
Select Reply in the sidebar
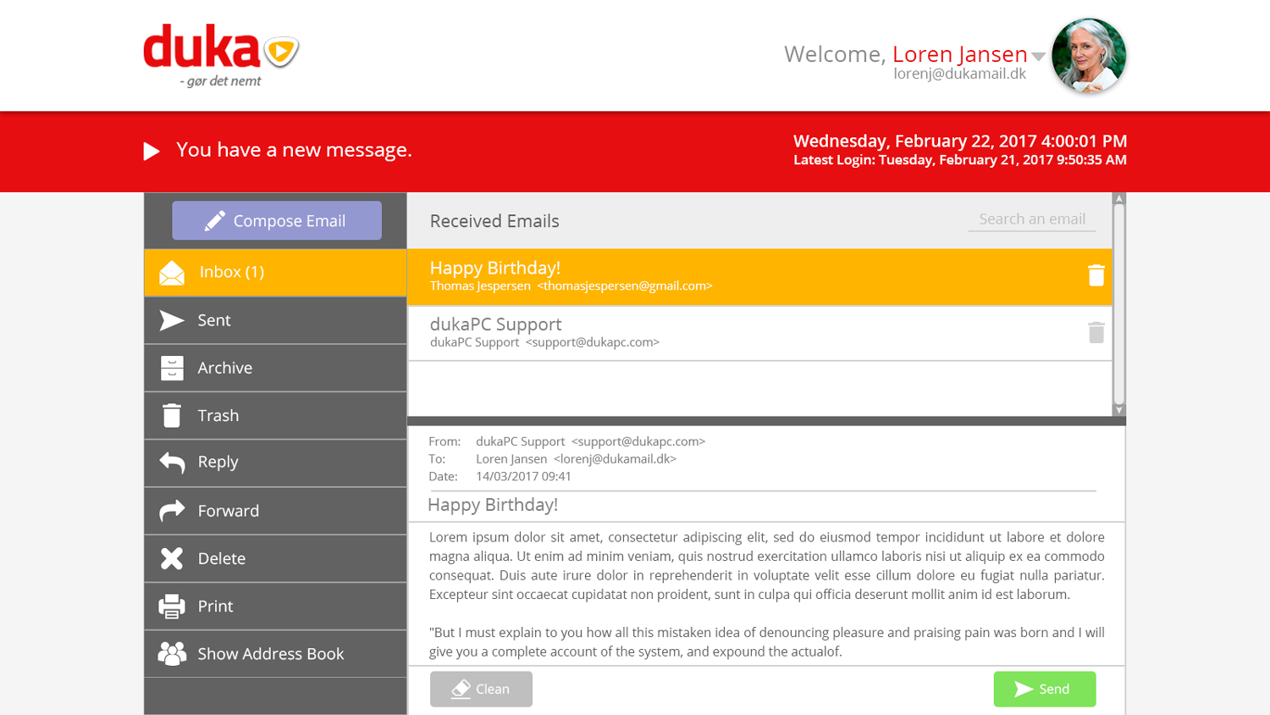pos(275,463)
